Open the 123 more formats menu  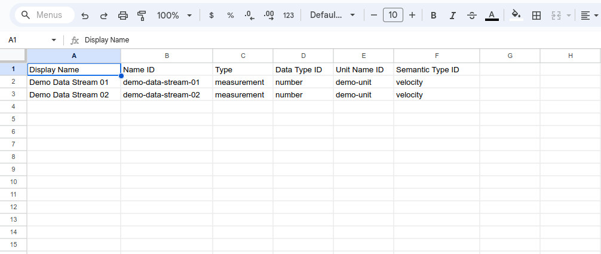point(289,16)
